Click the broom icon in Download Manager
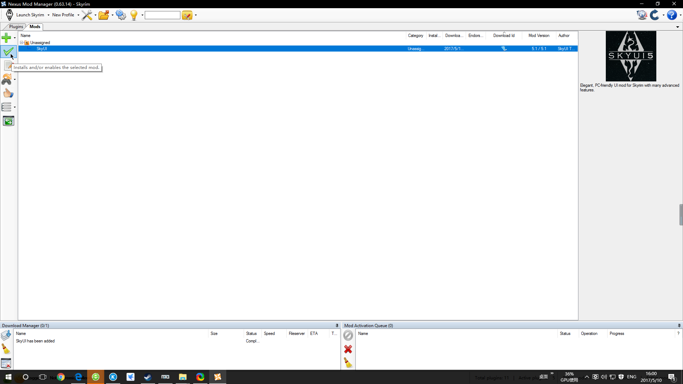 (x=6, y=349)
